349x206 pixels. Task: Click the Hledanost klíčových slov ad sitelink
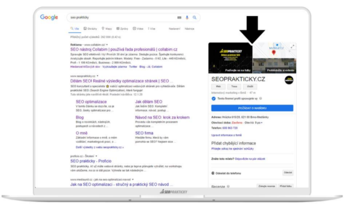click(85, 67)
